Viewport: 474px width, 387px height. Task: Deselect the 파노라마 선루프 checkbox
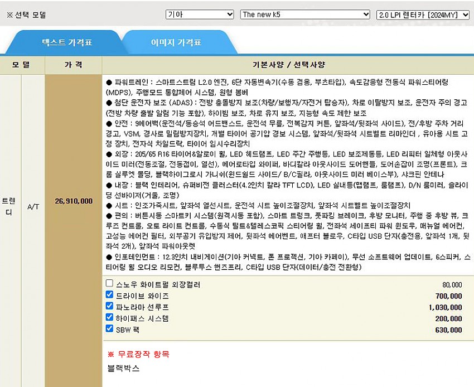(x=109, y=306)
